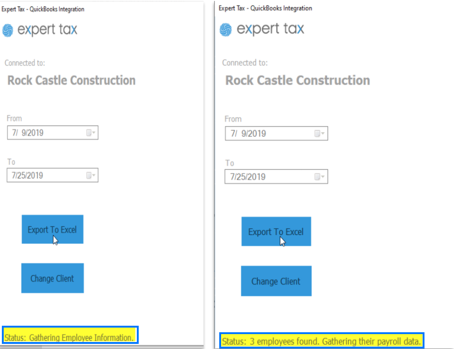Click Export To Excel in the left window
This screenshot has width=458, height=349.
pos(53,229)
